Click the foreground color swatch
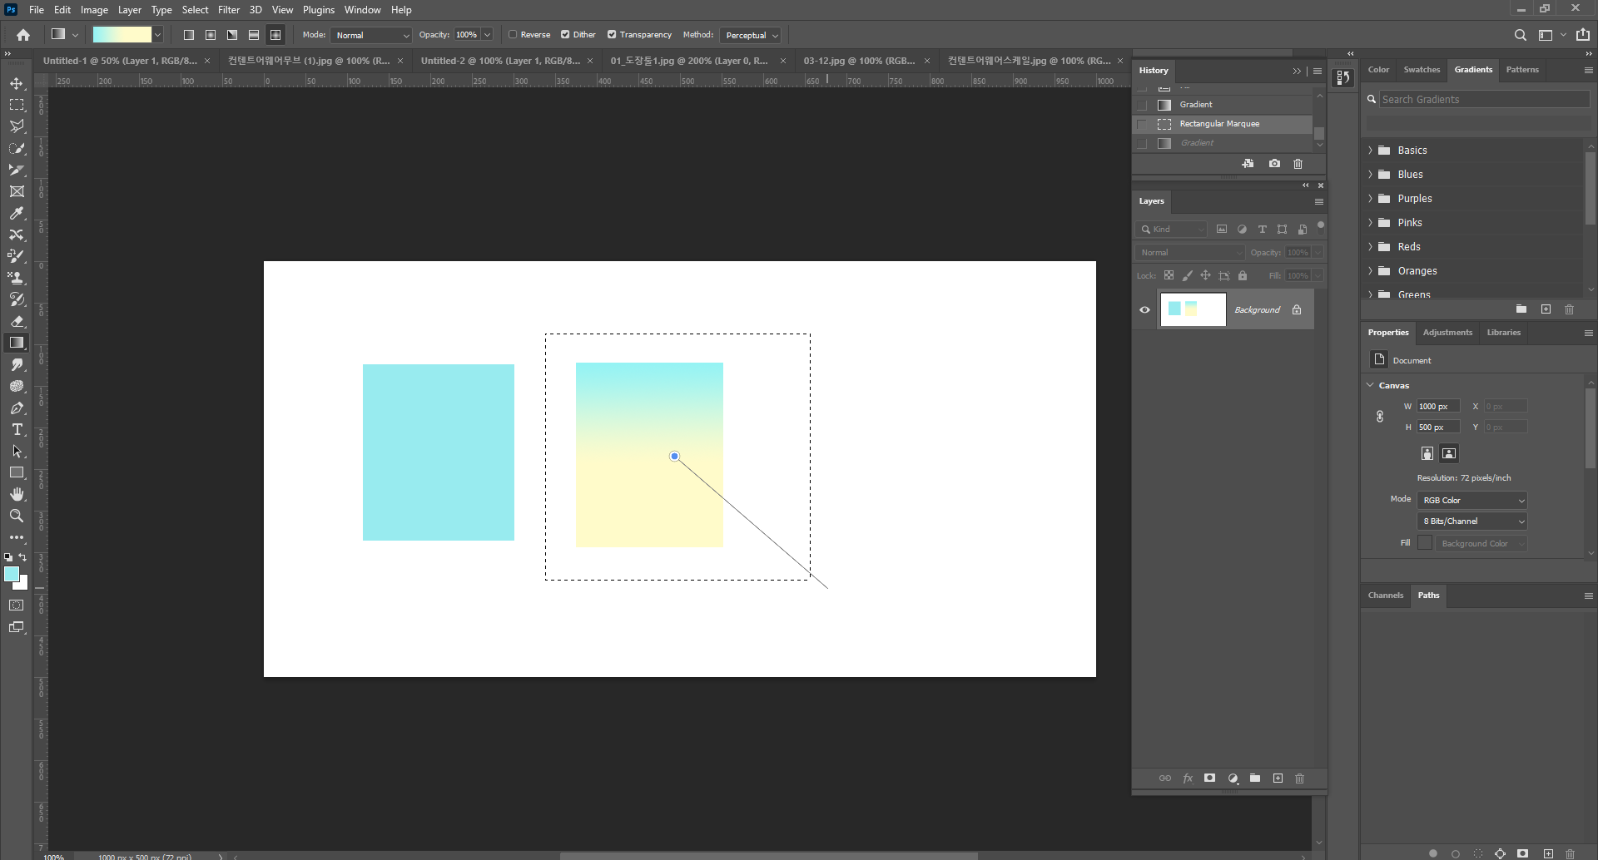This screenshot has height=860, width=1598. (x=12, y=574)
